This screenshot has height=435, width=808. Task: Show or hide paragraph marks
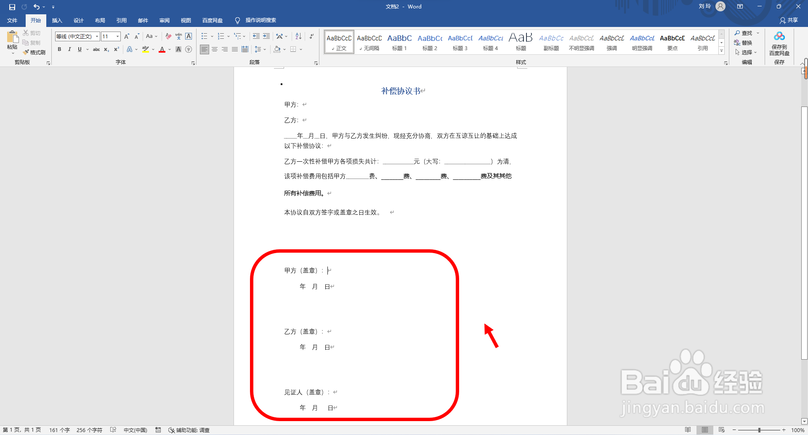(x=311, y=37)
